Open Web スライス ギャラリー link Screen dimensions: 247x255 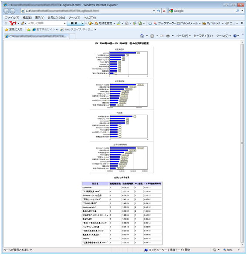[x=77, y=29]
